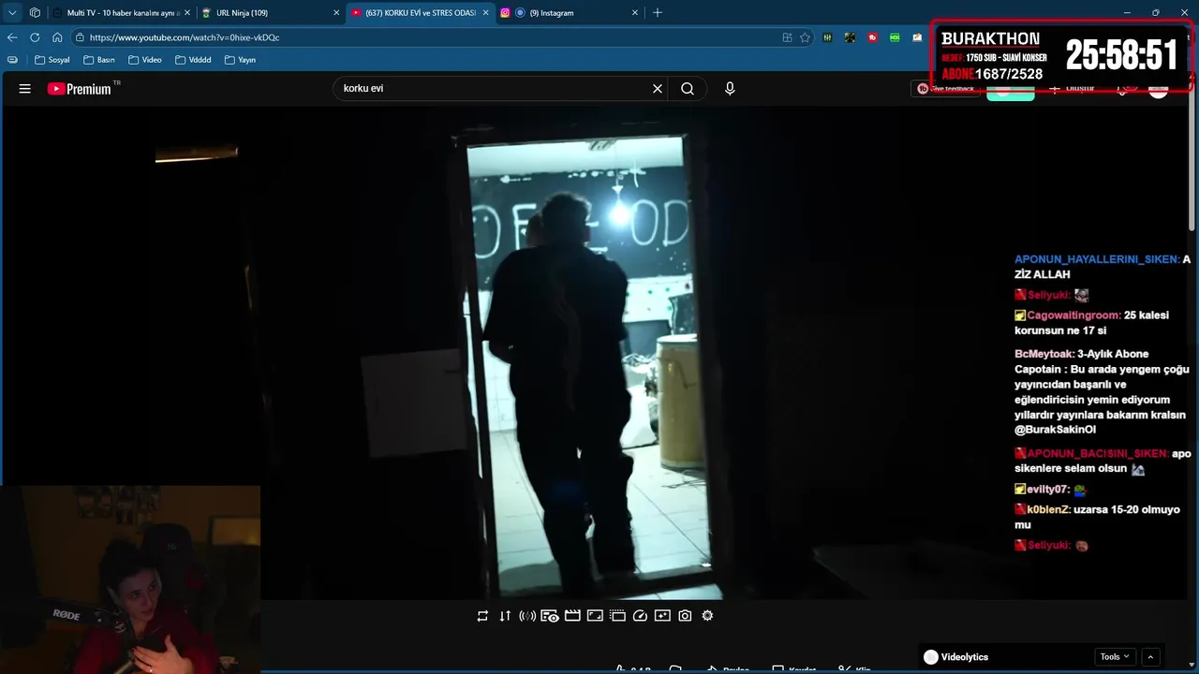Click the video filters sparkle icon

coord(662,616)
